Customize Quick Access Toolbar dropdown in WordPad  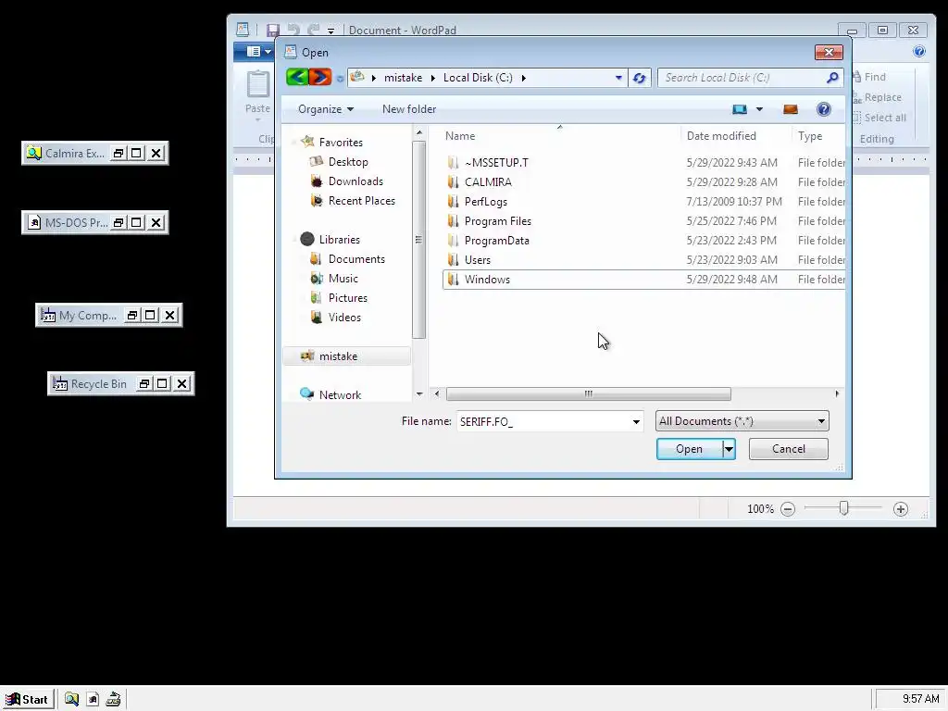click(x=331, y=31)
